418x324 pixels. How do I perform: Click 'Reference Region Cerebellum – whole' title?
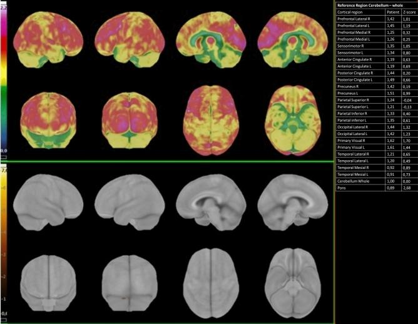[x=370, y=6]
